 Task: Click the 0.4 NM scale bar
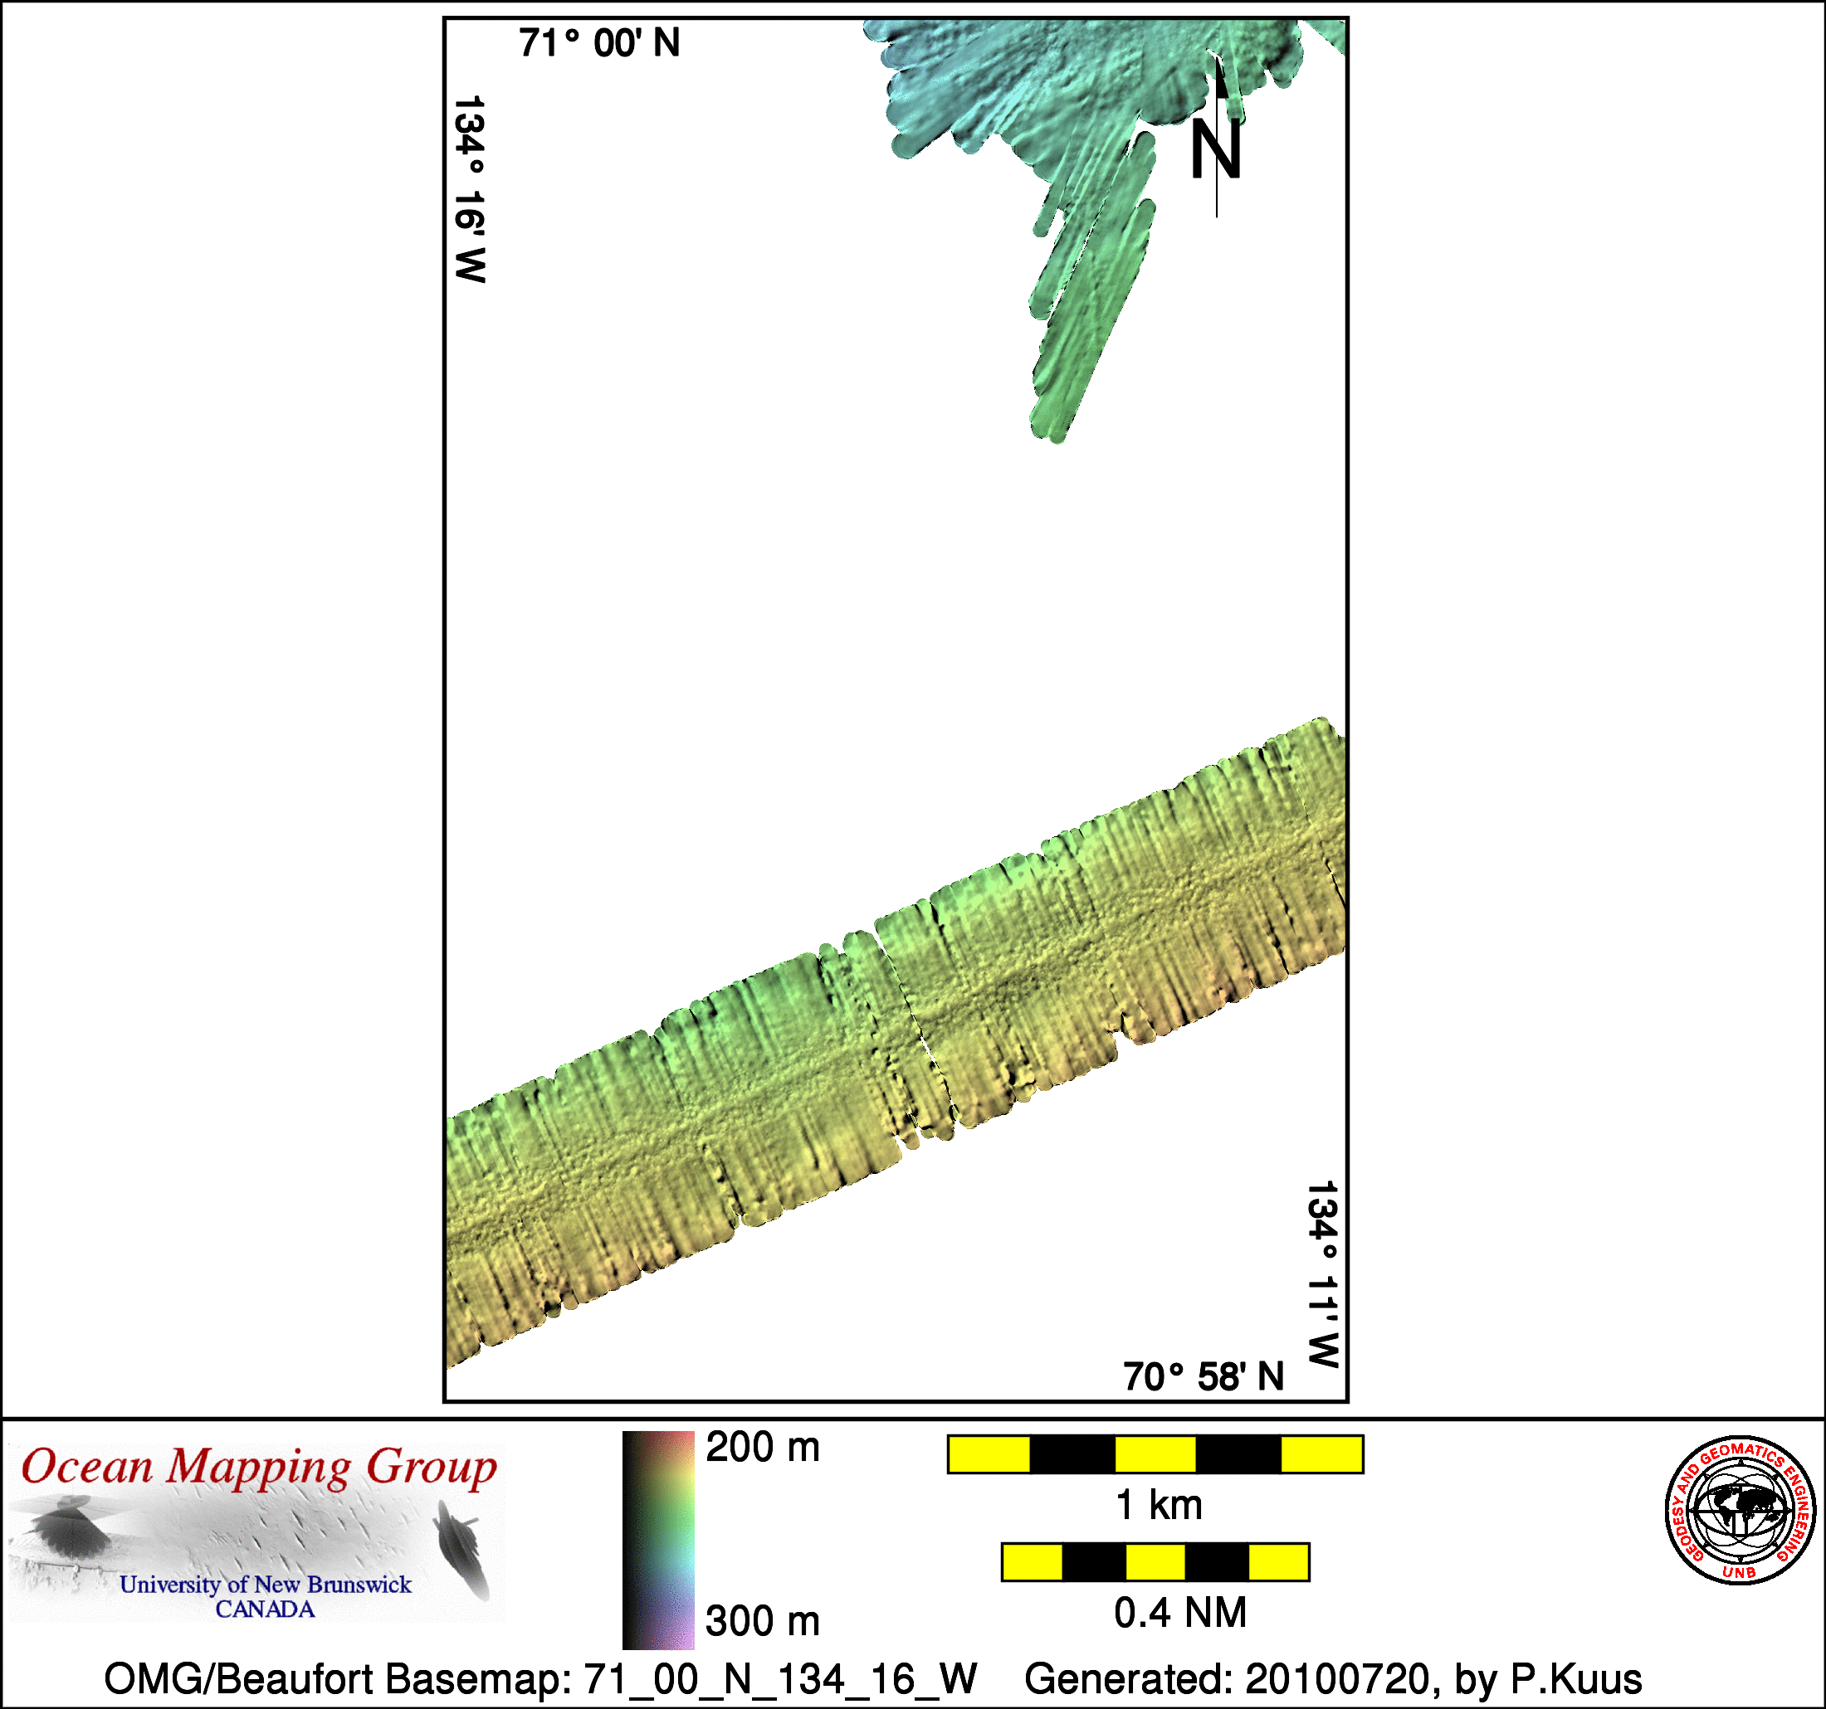tap(1155, 1562)
